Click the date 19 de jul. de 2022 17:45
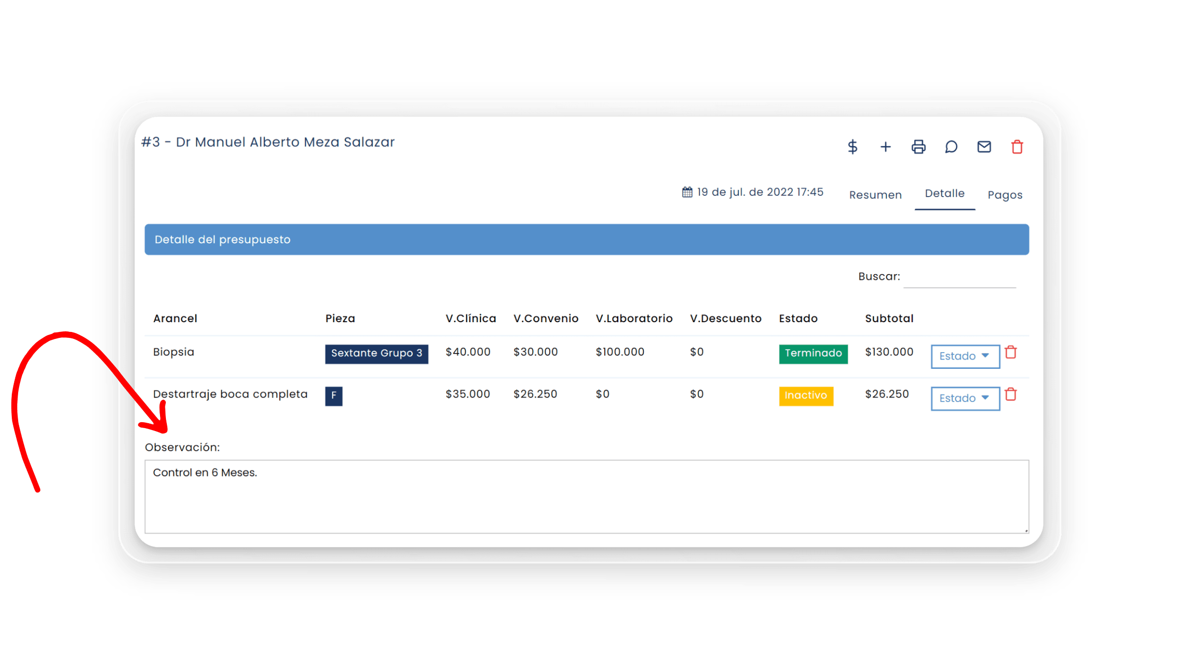Screen dimensions: 1178x662 point(760,192)
